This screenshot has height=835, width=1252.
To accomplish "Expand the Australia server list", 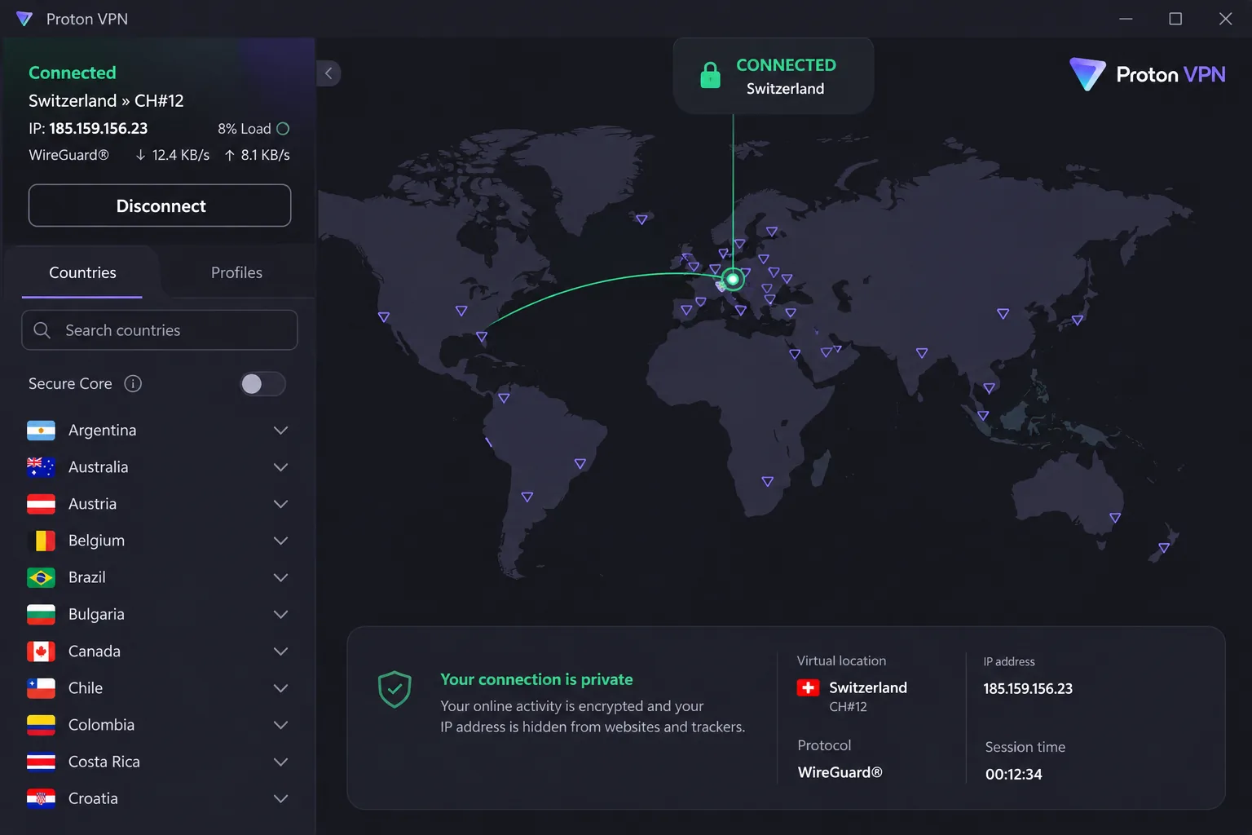I will 280,467.
